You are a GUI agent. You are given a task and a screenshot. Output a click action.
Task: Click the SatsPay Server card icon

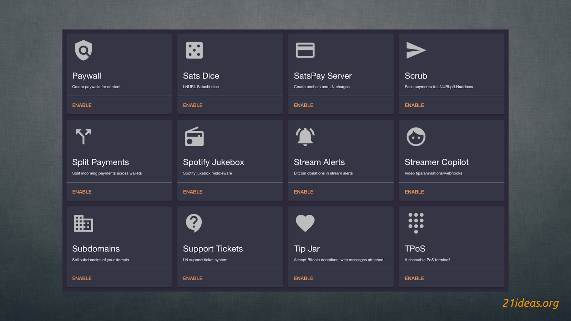pyautogui.click(x=305, y=50)
